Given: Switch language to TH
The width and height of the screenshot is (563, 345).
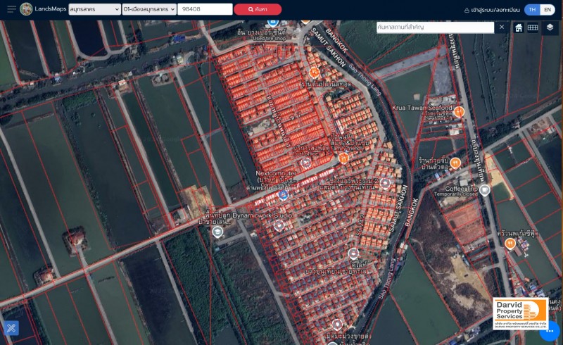Looking at the screenshot, I should coord(532,10).
